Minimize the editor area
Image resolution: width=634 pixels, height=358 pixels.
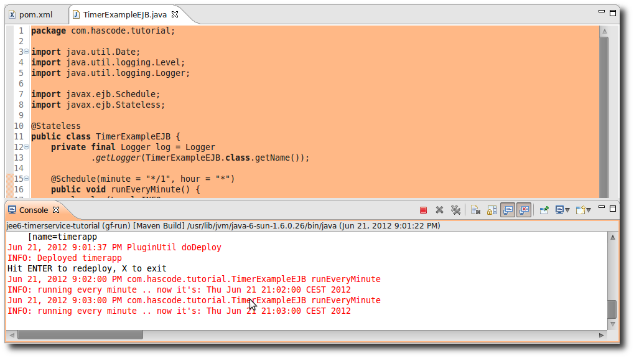602,12
